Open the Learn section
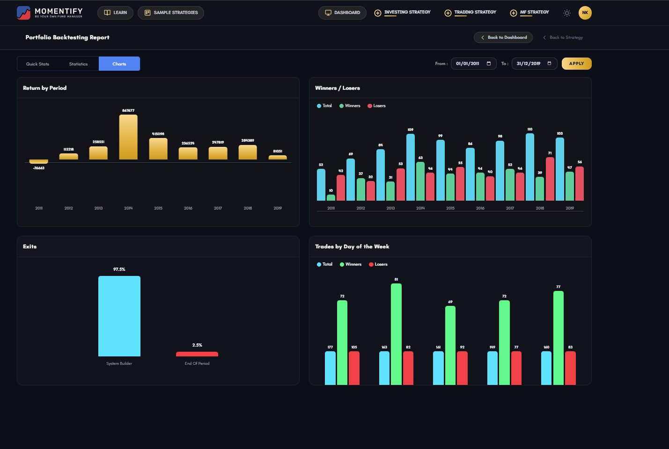This screenshot has width=669, height=449. coord(115,13)
